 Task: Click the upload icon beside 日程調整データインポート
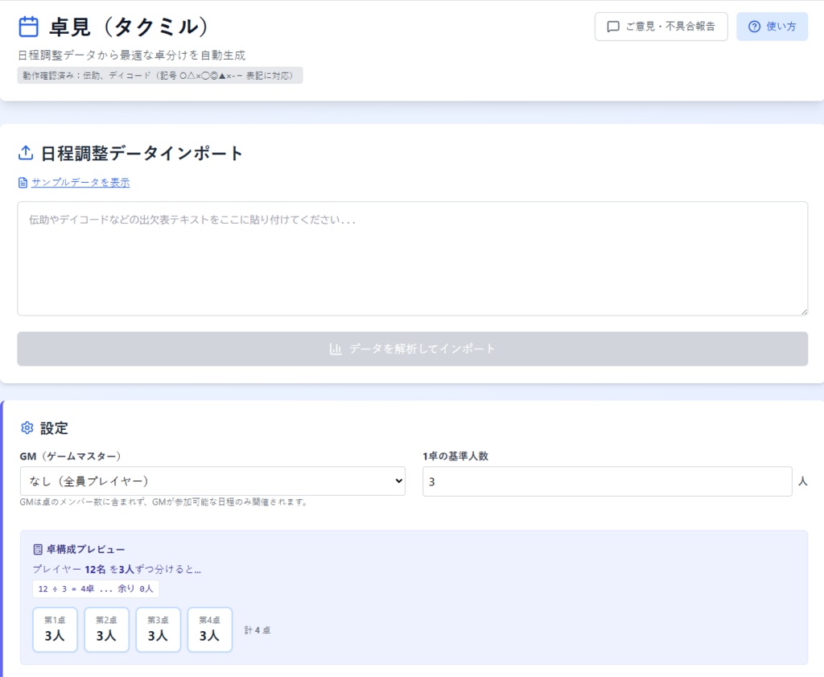click(x=24, y=153)
